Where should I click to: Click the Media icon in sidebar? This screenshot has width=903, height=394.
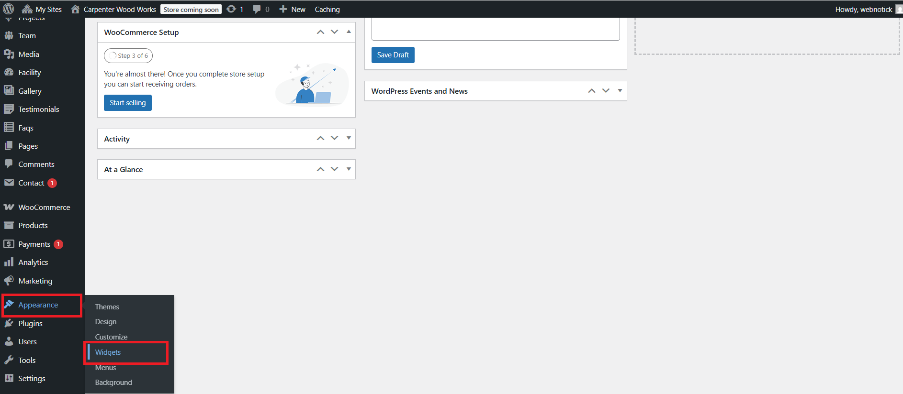click(9, 54)
